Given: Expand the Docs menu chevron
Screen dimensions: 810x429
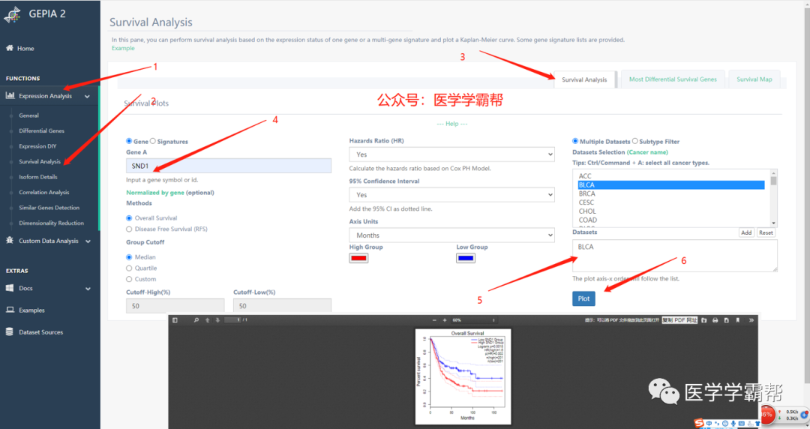Looking at the screenshot, I should 88,289.
